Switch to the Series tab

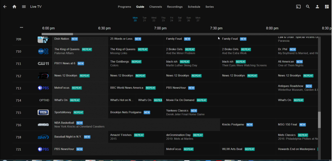coord(209,7)
